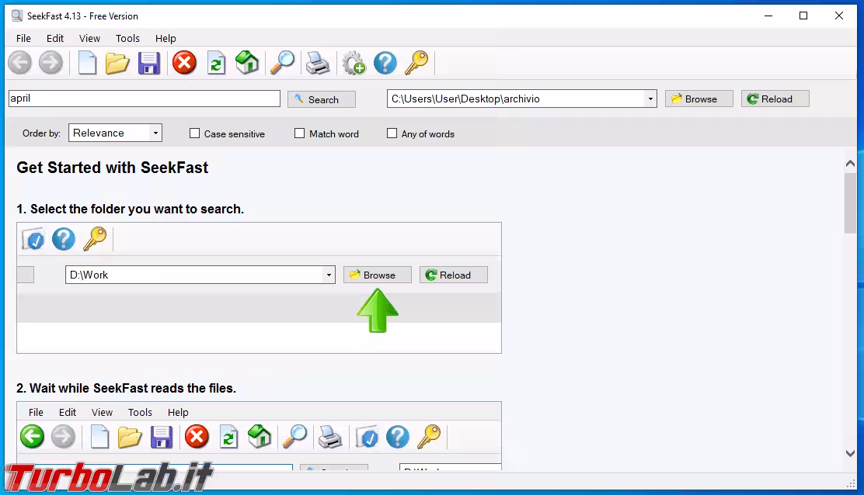Click Reload button beside top Browse
The width and height of the screenshot is (864, 495).
(x=775, y=99)
